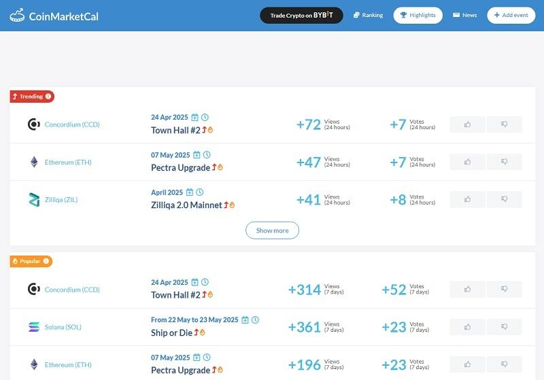Open the Ranking menu item

(368, 15)
